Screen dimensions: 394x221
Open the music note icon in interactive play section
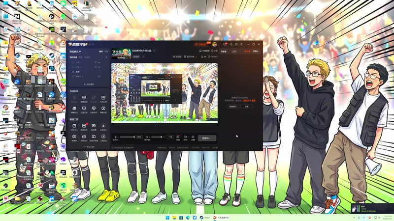point(103,108)
